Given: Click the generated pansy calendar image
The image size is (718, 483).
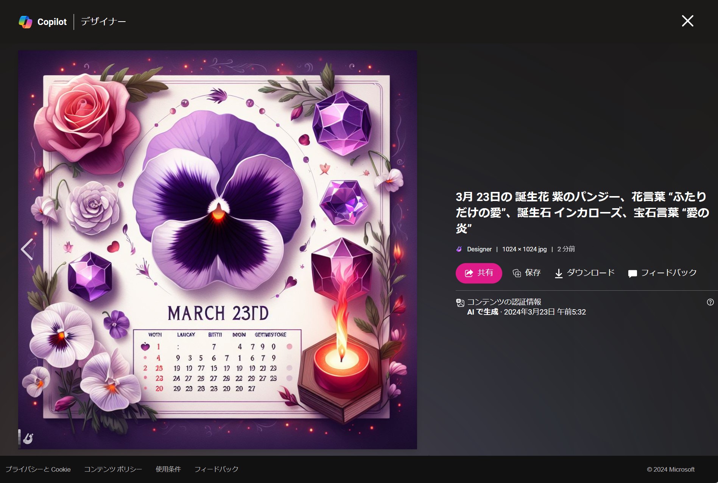Looking at the screenshot, I should (x=218, y=250).
